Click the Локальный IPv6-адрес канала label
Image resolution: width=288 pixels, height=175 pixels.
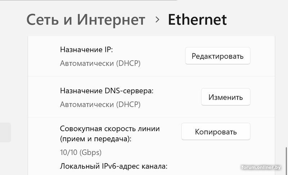114,166
